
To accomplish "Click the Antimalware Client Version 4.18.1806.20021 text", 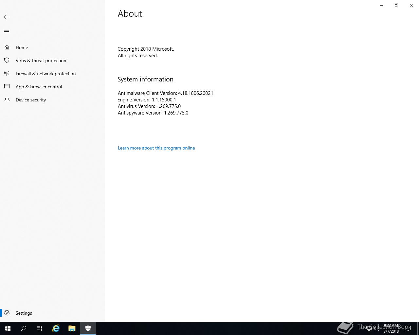I will pos(165,93).
